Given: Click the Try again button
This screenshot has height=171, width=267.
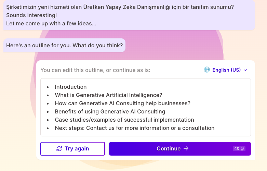Looking at the screenshot, I should (x=72, y=149).
